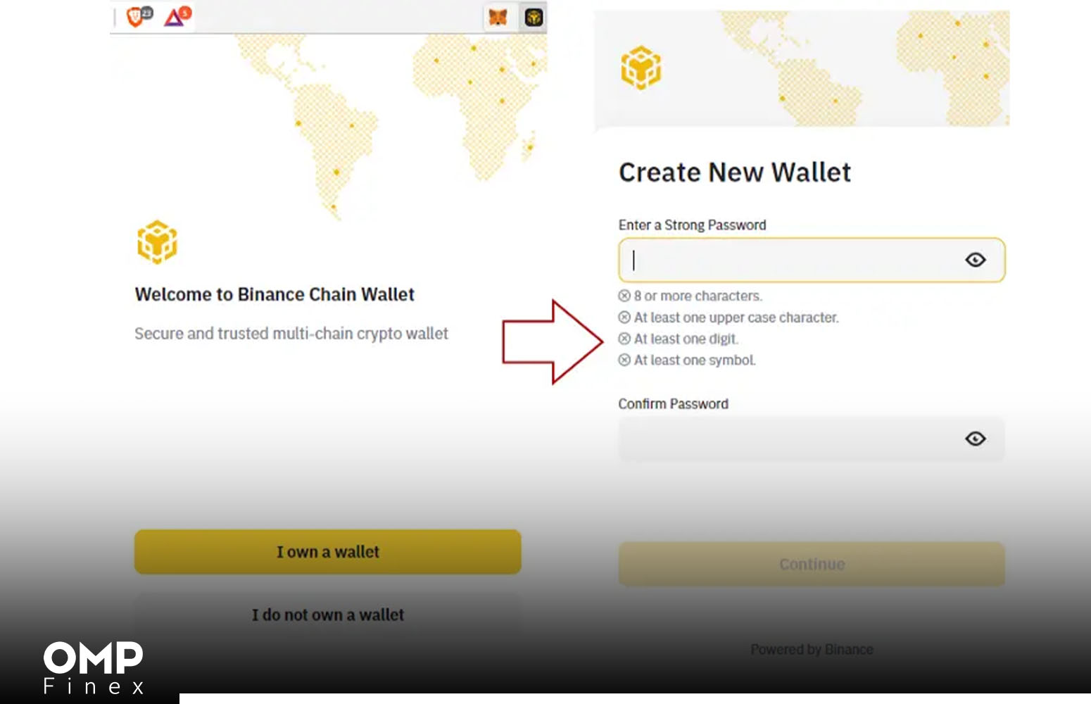Click the At least one symbol indicator
Screen dimensions: 1091x704
[687, 360]
